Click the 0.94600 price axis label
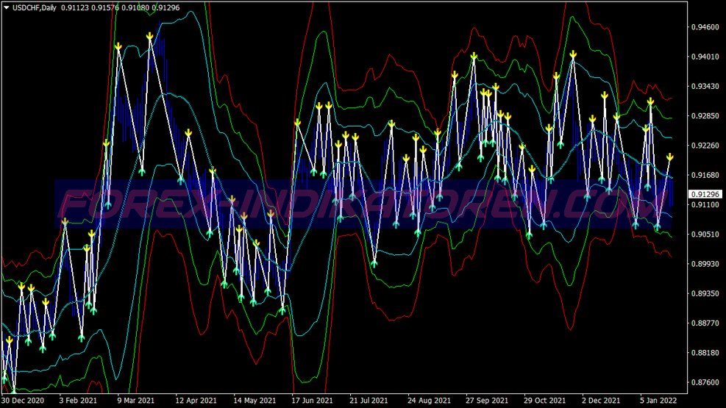This screenshot has width=726, height=408. tap(704, 27)
